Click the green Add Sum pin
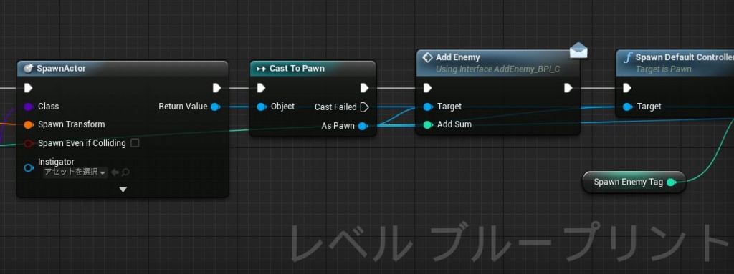This screenshot has height=274, width=734. [428, 125]
